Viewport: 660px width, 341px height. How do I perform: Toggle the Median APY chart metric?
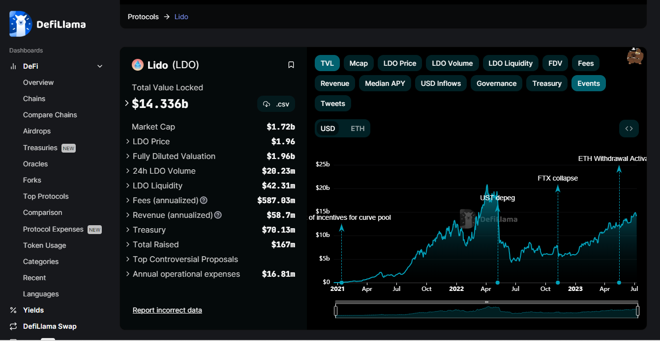coord(385,83)
